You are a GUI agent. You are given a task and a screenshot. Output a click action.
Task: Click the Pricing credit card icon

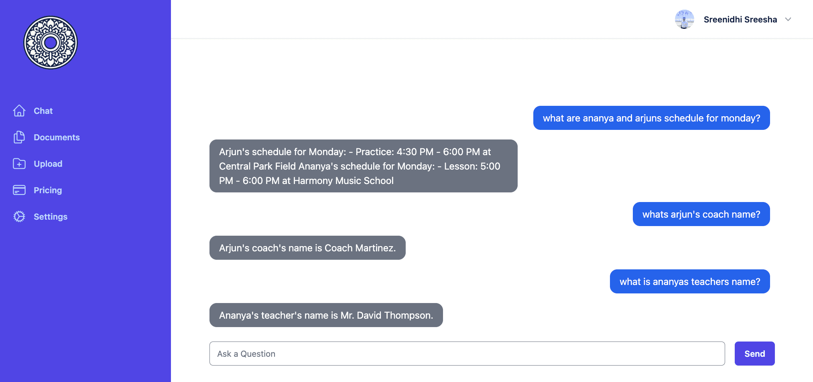point(19,190)
